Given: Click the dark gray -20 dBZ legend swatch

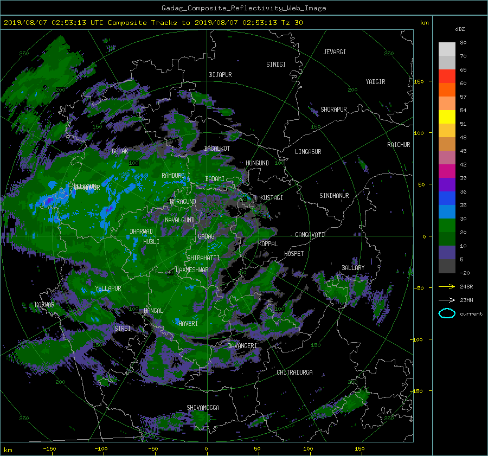Looking at the screenshot, I should [x=447, y=266].
